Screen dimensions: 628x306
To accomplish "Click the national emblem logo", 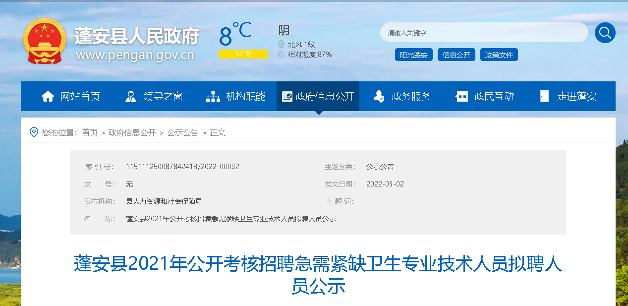I will pyautogui.click(x=44, y=41).
